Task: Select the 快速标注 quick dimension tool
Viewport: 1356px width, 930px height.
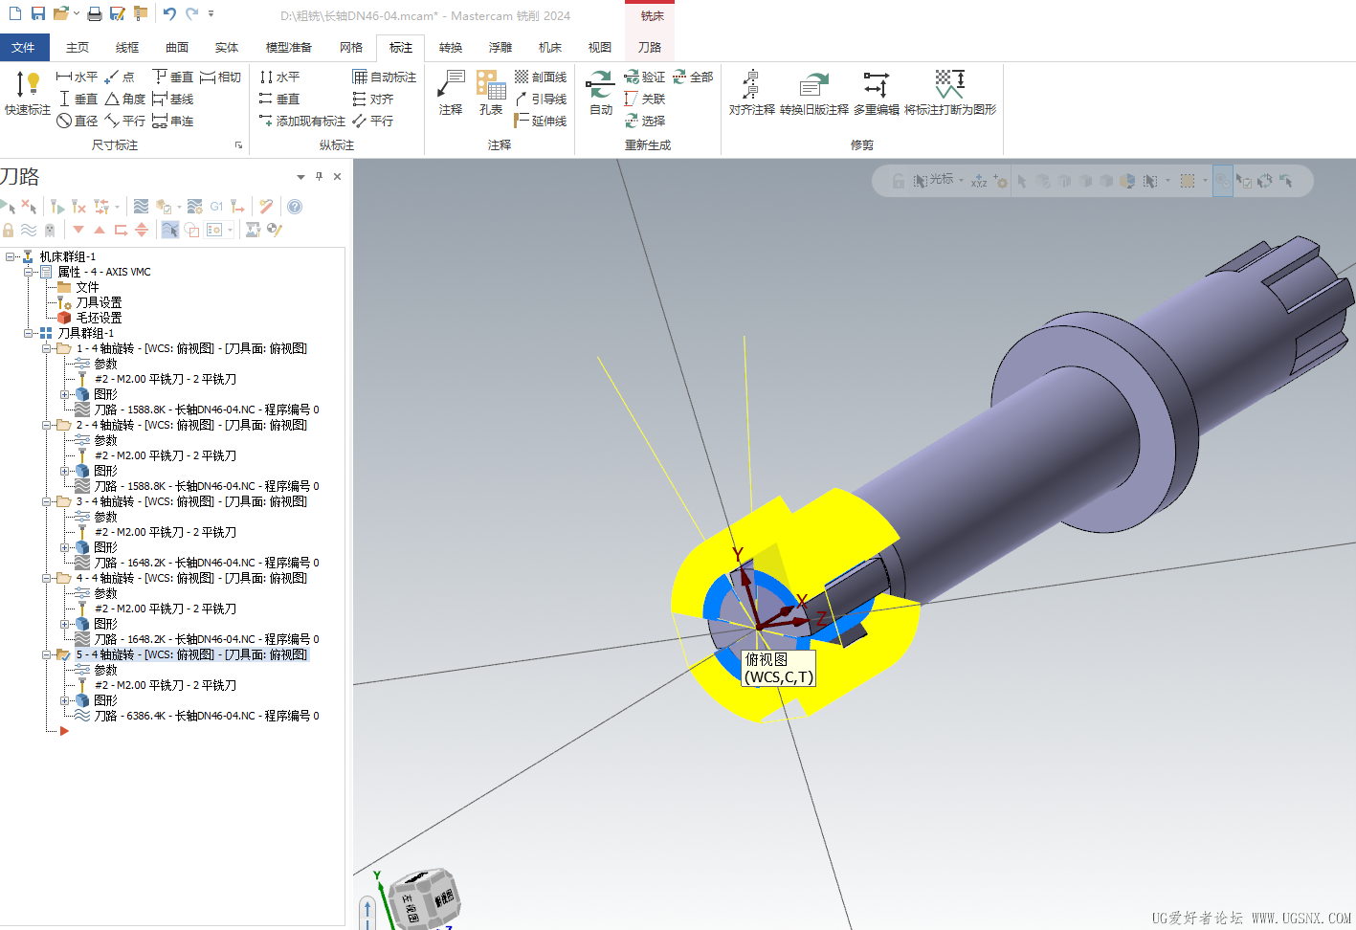Action: [x=28, y=94]
